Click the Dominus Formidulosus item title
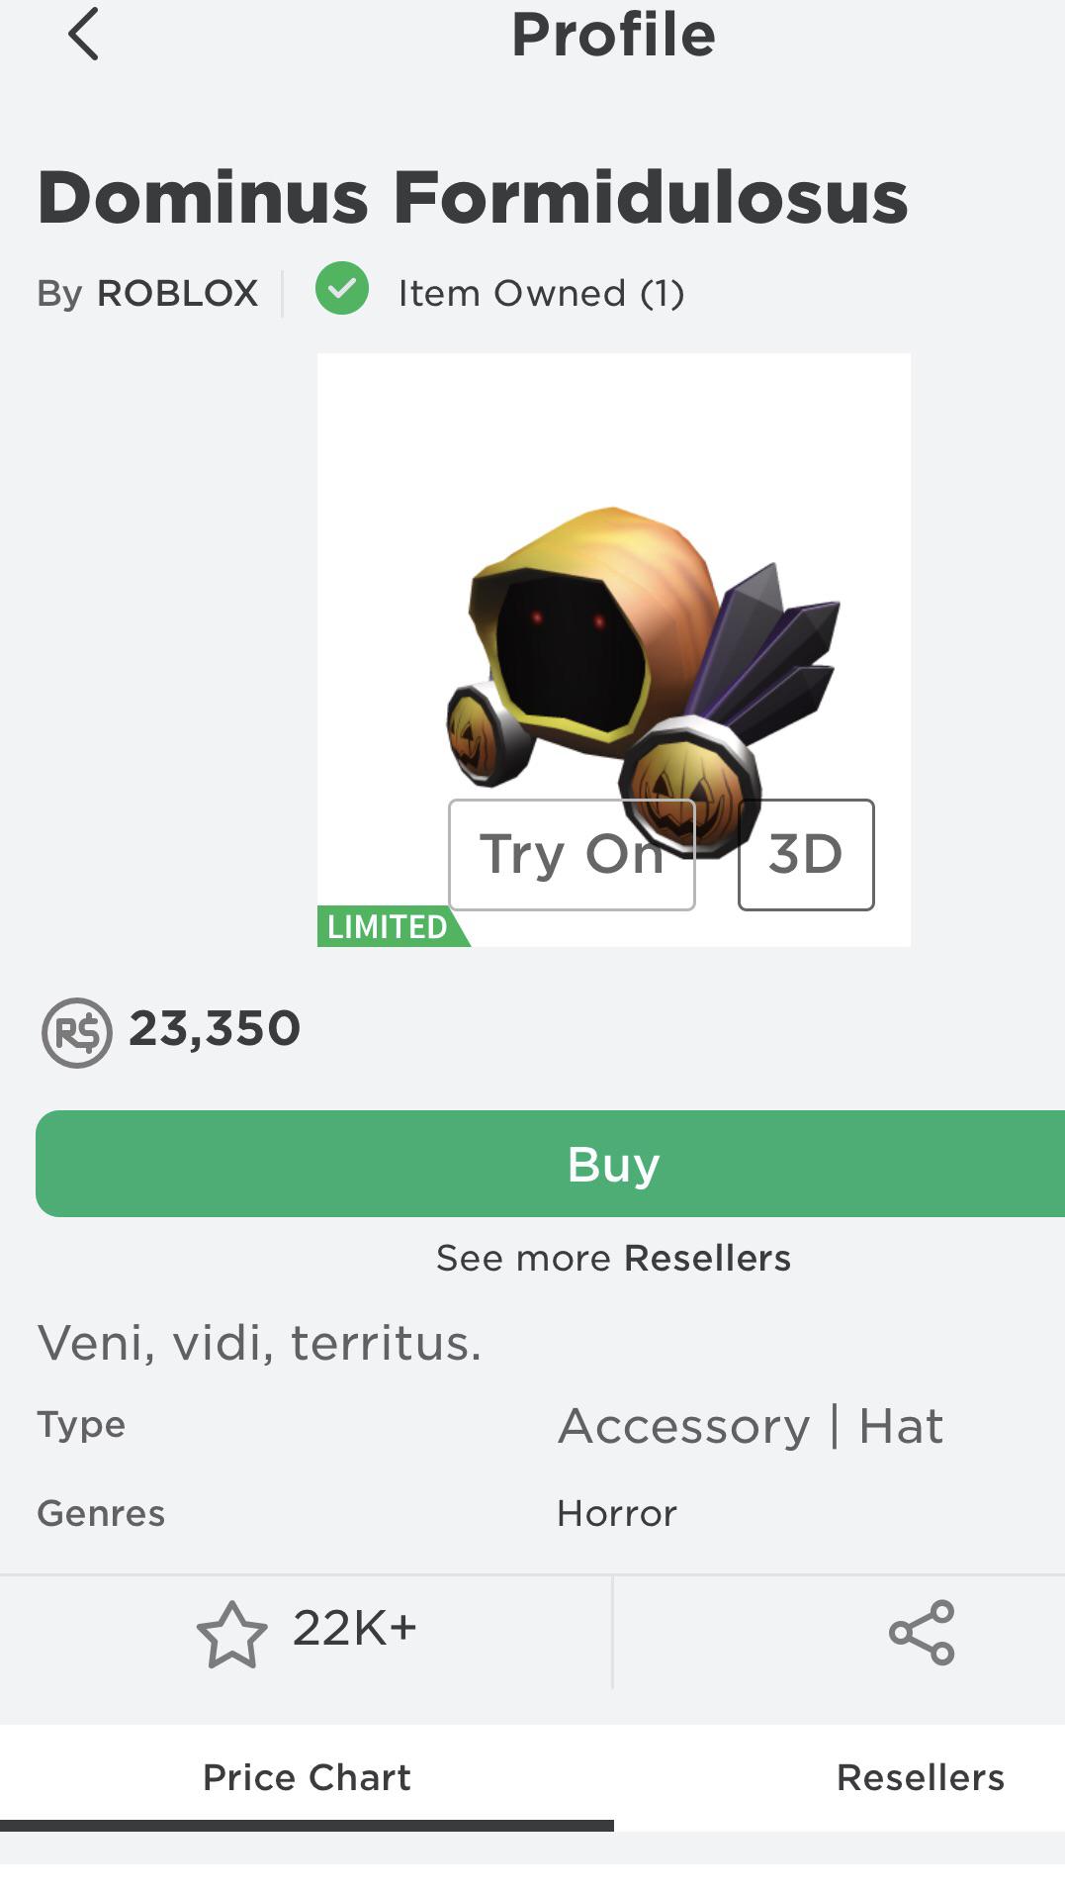1065x1895 pixels. click(x=473, y=197)
